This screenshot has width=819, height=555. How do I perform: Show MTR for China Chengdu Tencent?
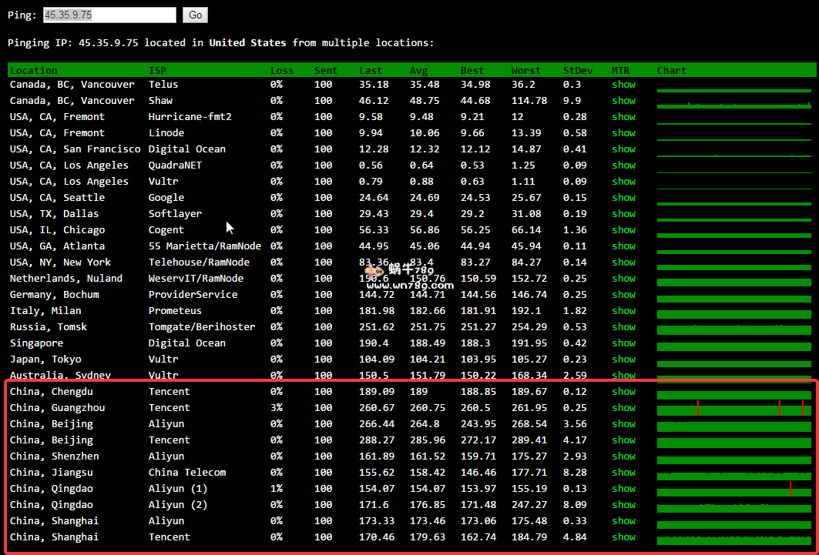coord(623,391)
